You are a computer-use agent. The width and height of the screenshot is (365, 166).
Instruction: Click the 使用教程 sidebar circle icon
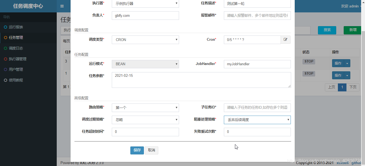click(5, 80)
